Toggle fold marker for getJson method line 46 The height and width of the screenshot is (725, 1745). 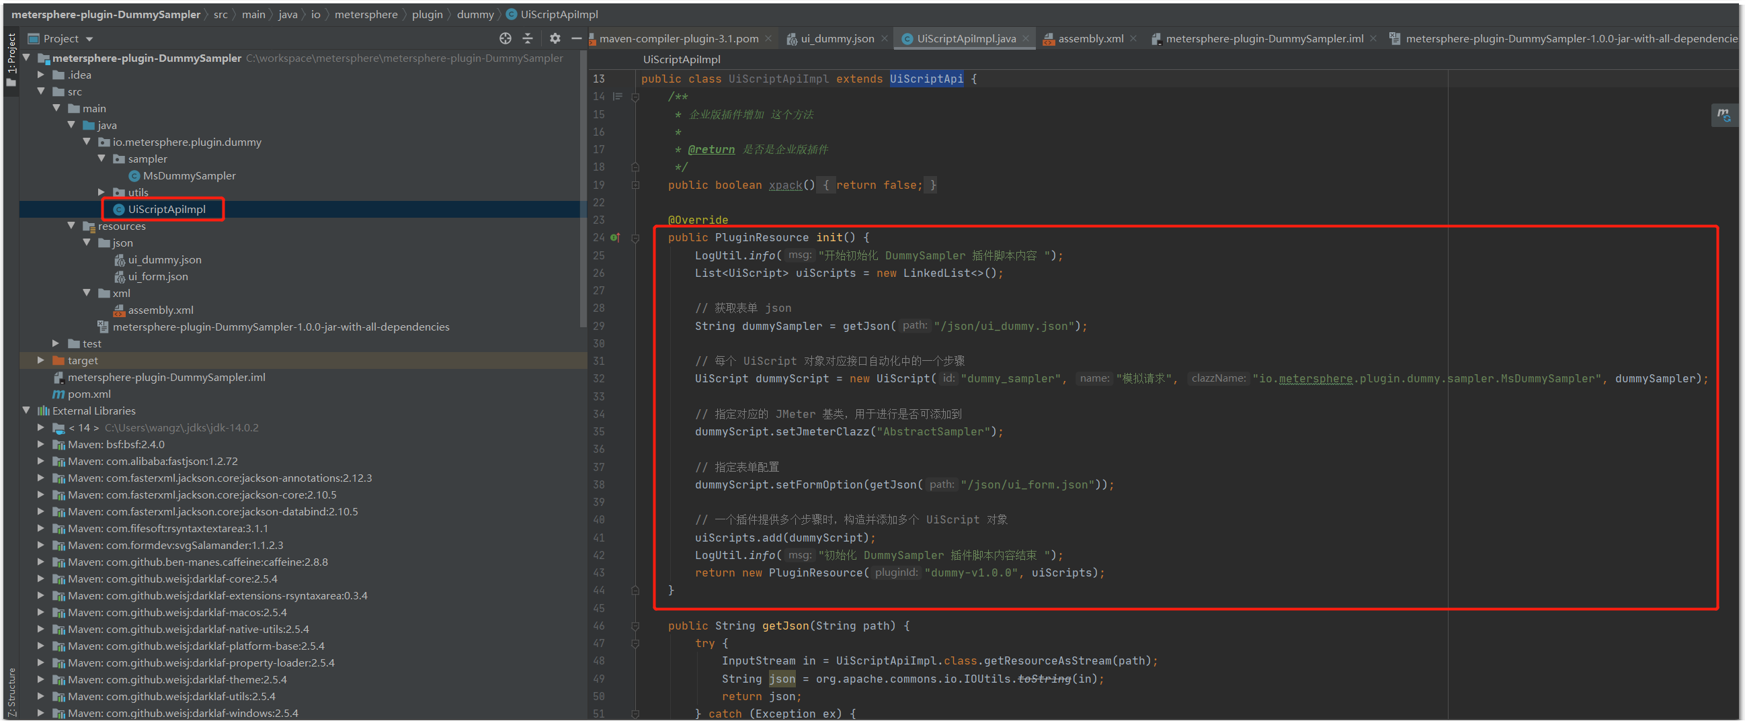tap(635, 627)
